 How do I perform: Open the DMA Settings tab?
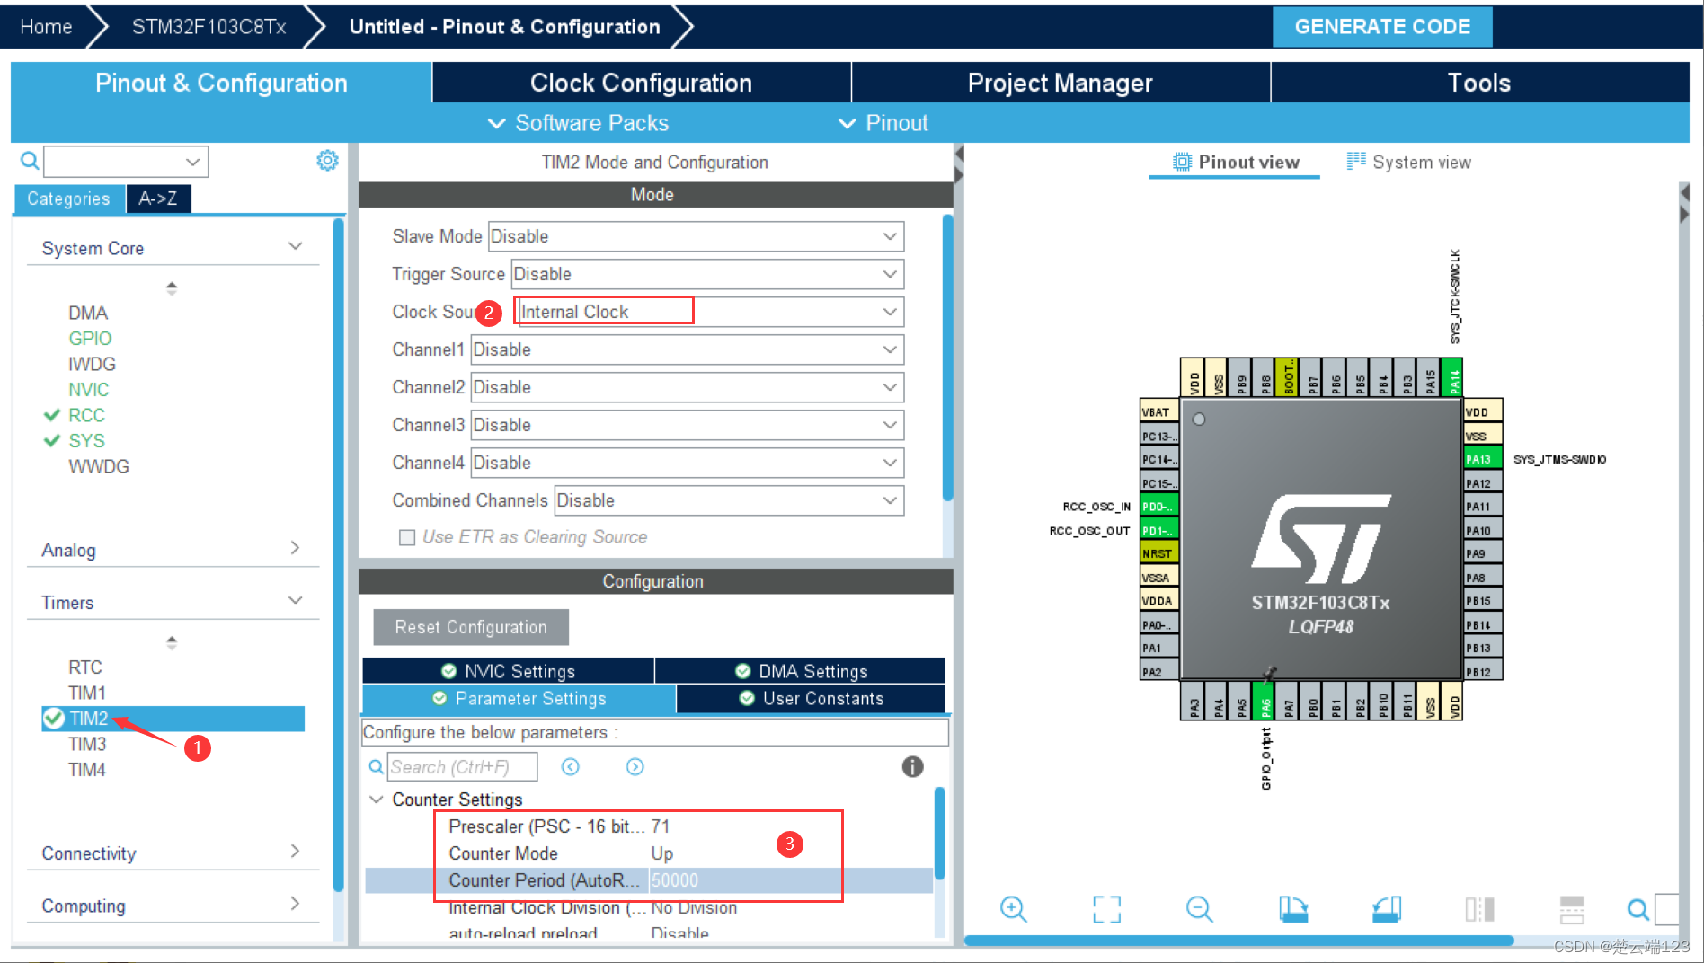coord(801,671)
